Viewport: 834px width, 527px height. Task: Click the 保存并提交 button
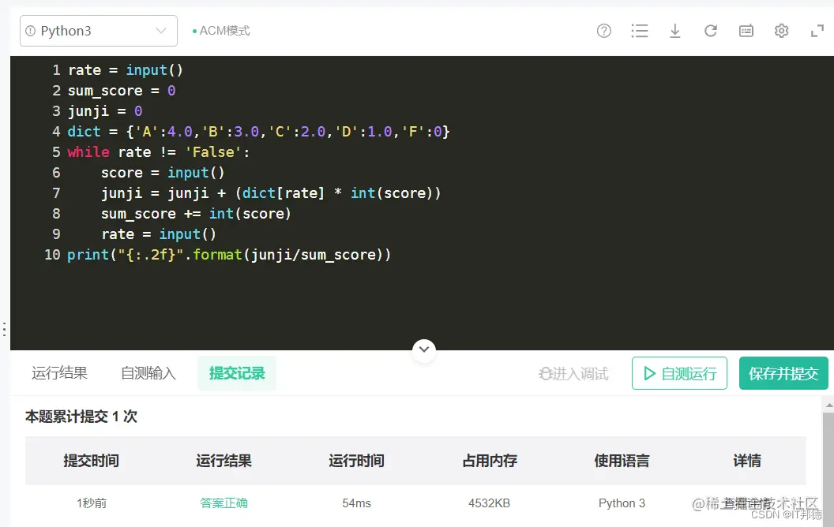tap(783, 373)
